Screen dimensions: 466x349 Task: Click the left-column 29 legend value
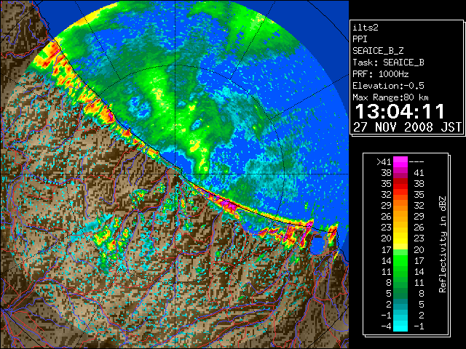[x=387, y=205]
